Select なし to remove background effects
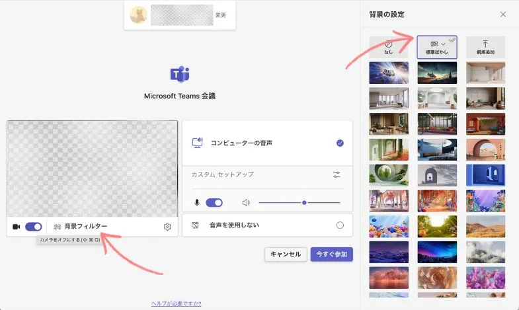The image size is (519, 310). click(389, 48)
